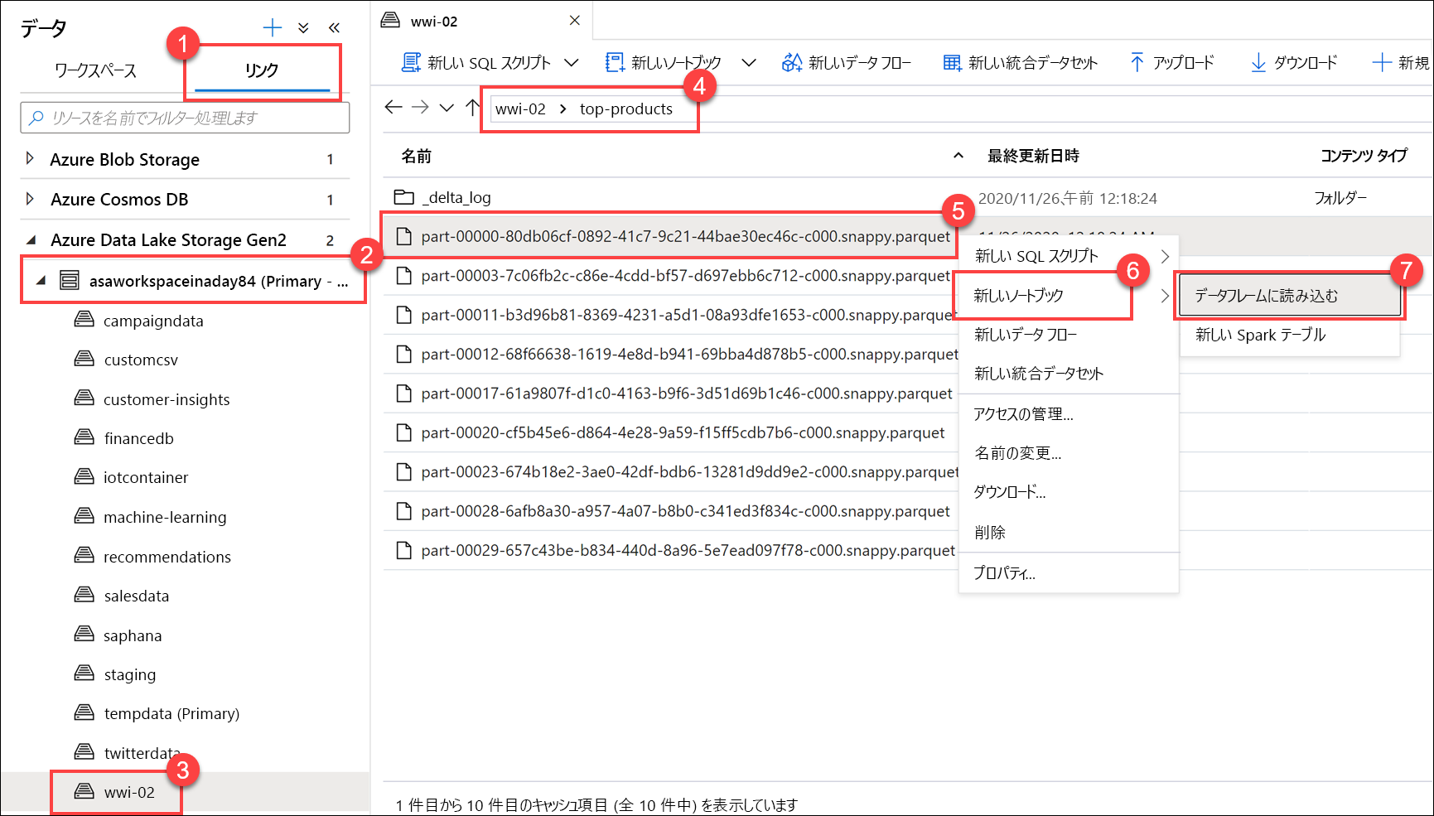1434x816 pixels.
Task: Click the 新しいデータ フロー toolbar button
Action: point(846,62)
